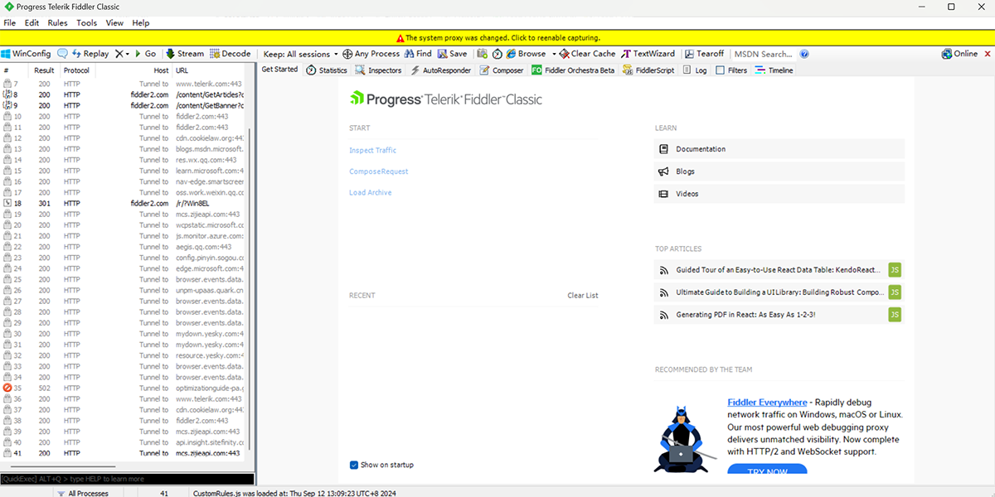Open the Keep: All sessions dropdown

click(298, 54)
